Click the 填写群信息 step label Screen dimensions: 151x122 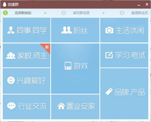[x=81, y=13]
